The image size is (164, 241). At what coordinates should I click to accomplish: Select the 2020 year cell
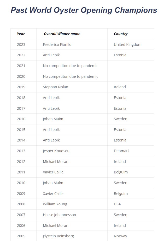pyautogui.click(x=21, y=76)
